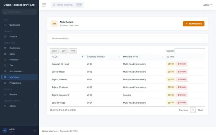Edit the ZSK 24-Head machine

click(x=171, y=103)
